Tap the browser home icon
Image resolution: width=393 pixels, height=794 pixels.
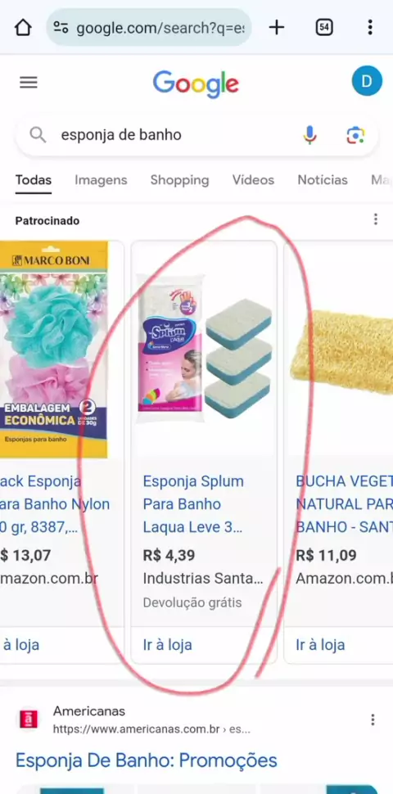click(23, 27)
